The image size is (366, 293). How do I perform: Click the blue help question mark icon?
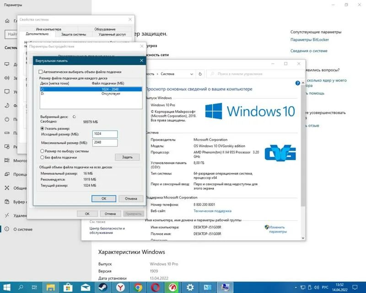297,83
